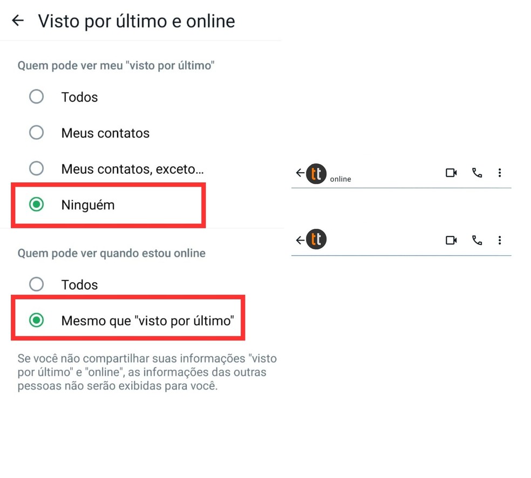Click "Quem pode ver quando estou online" heading
This screenshot has height=478, width=531.
111,253
